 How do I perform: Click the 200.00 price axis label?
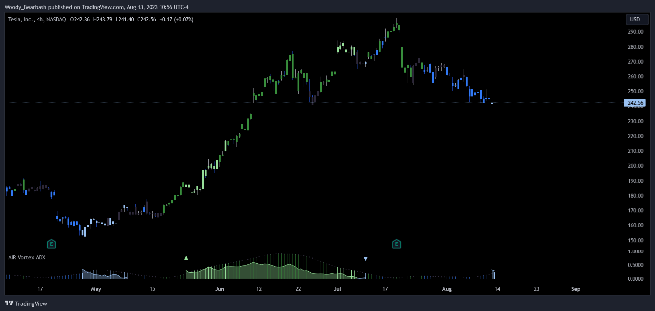[636, 166]
